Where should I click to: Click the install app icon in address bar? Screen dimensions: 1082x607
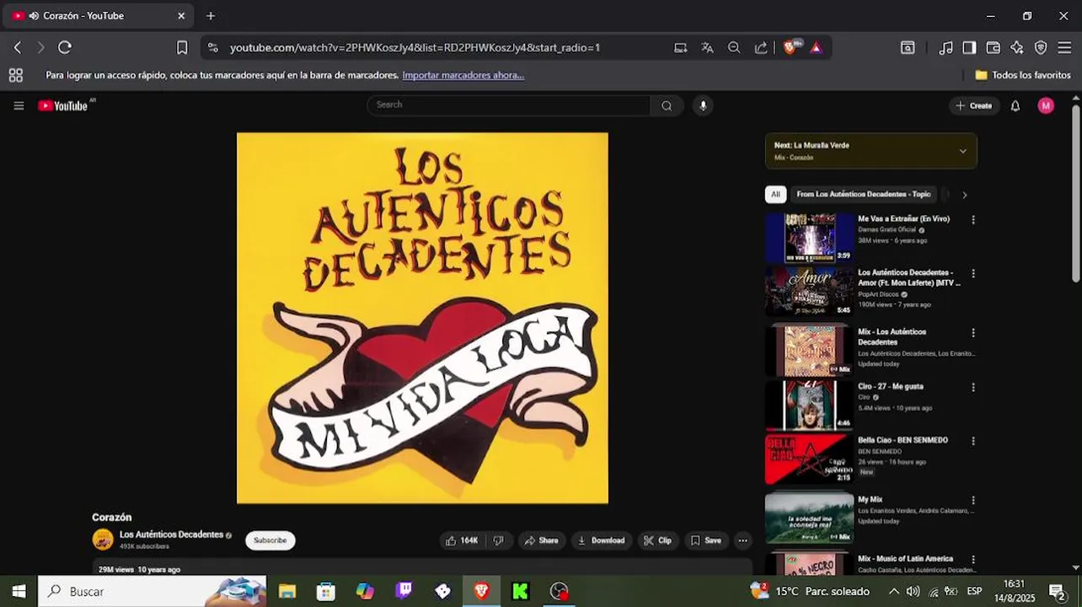(x=680, y=48)
